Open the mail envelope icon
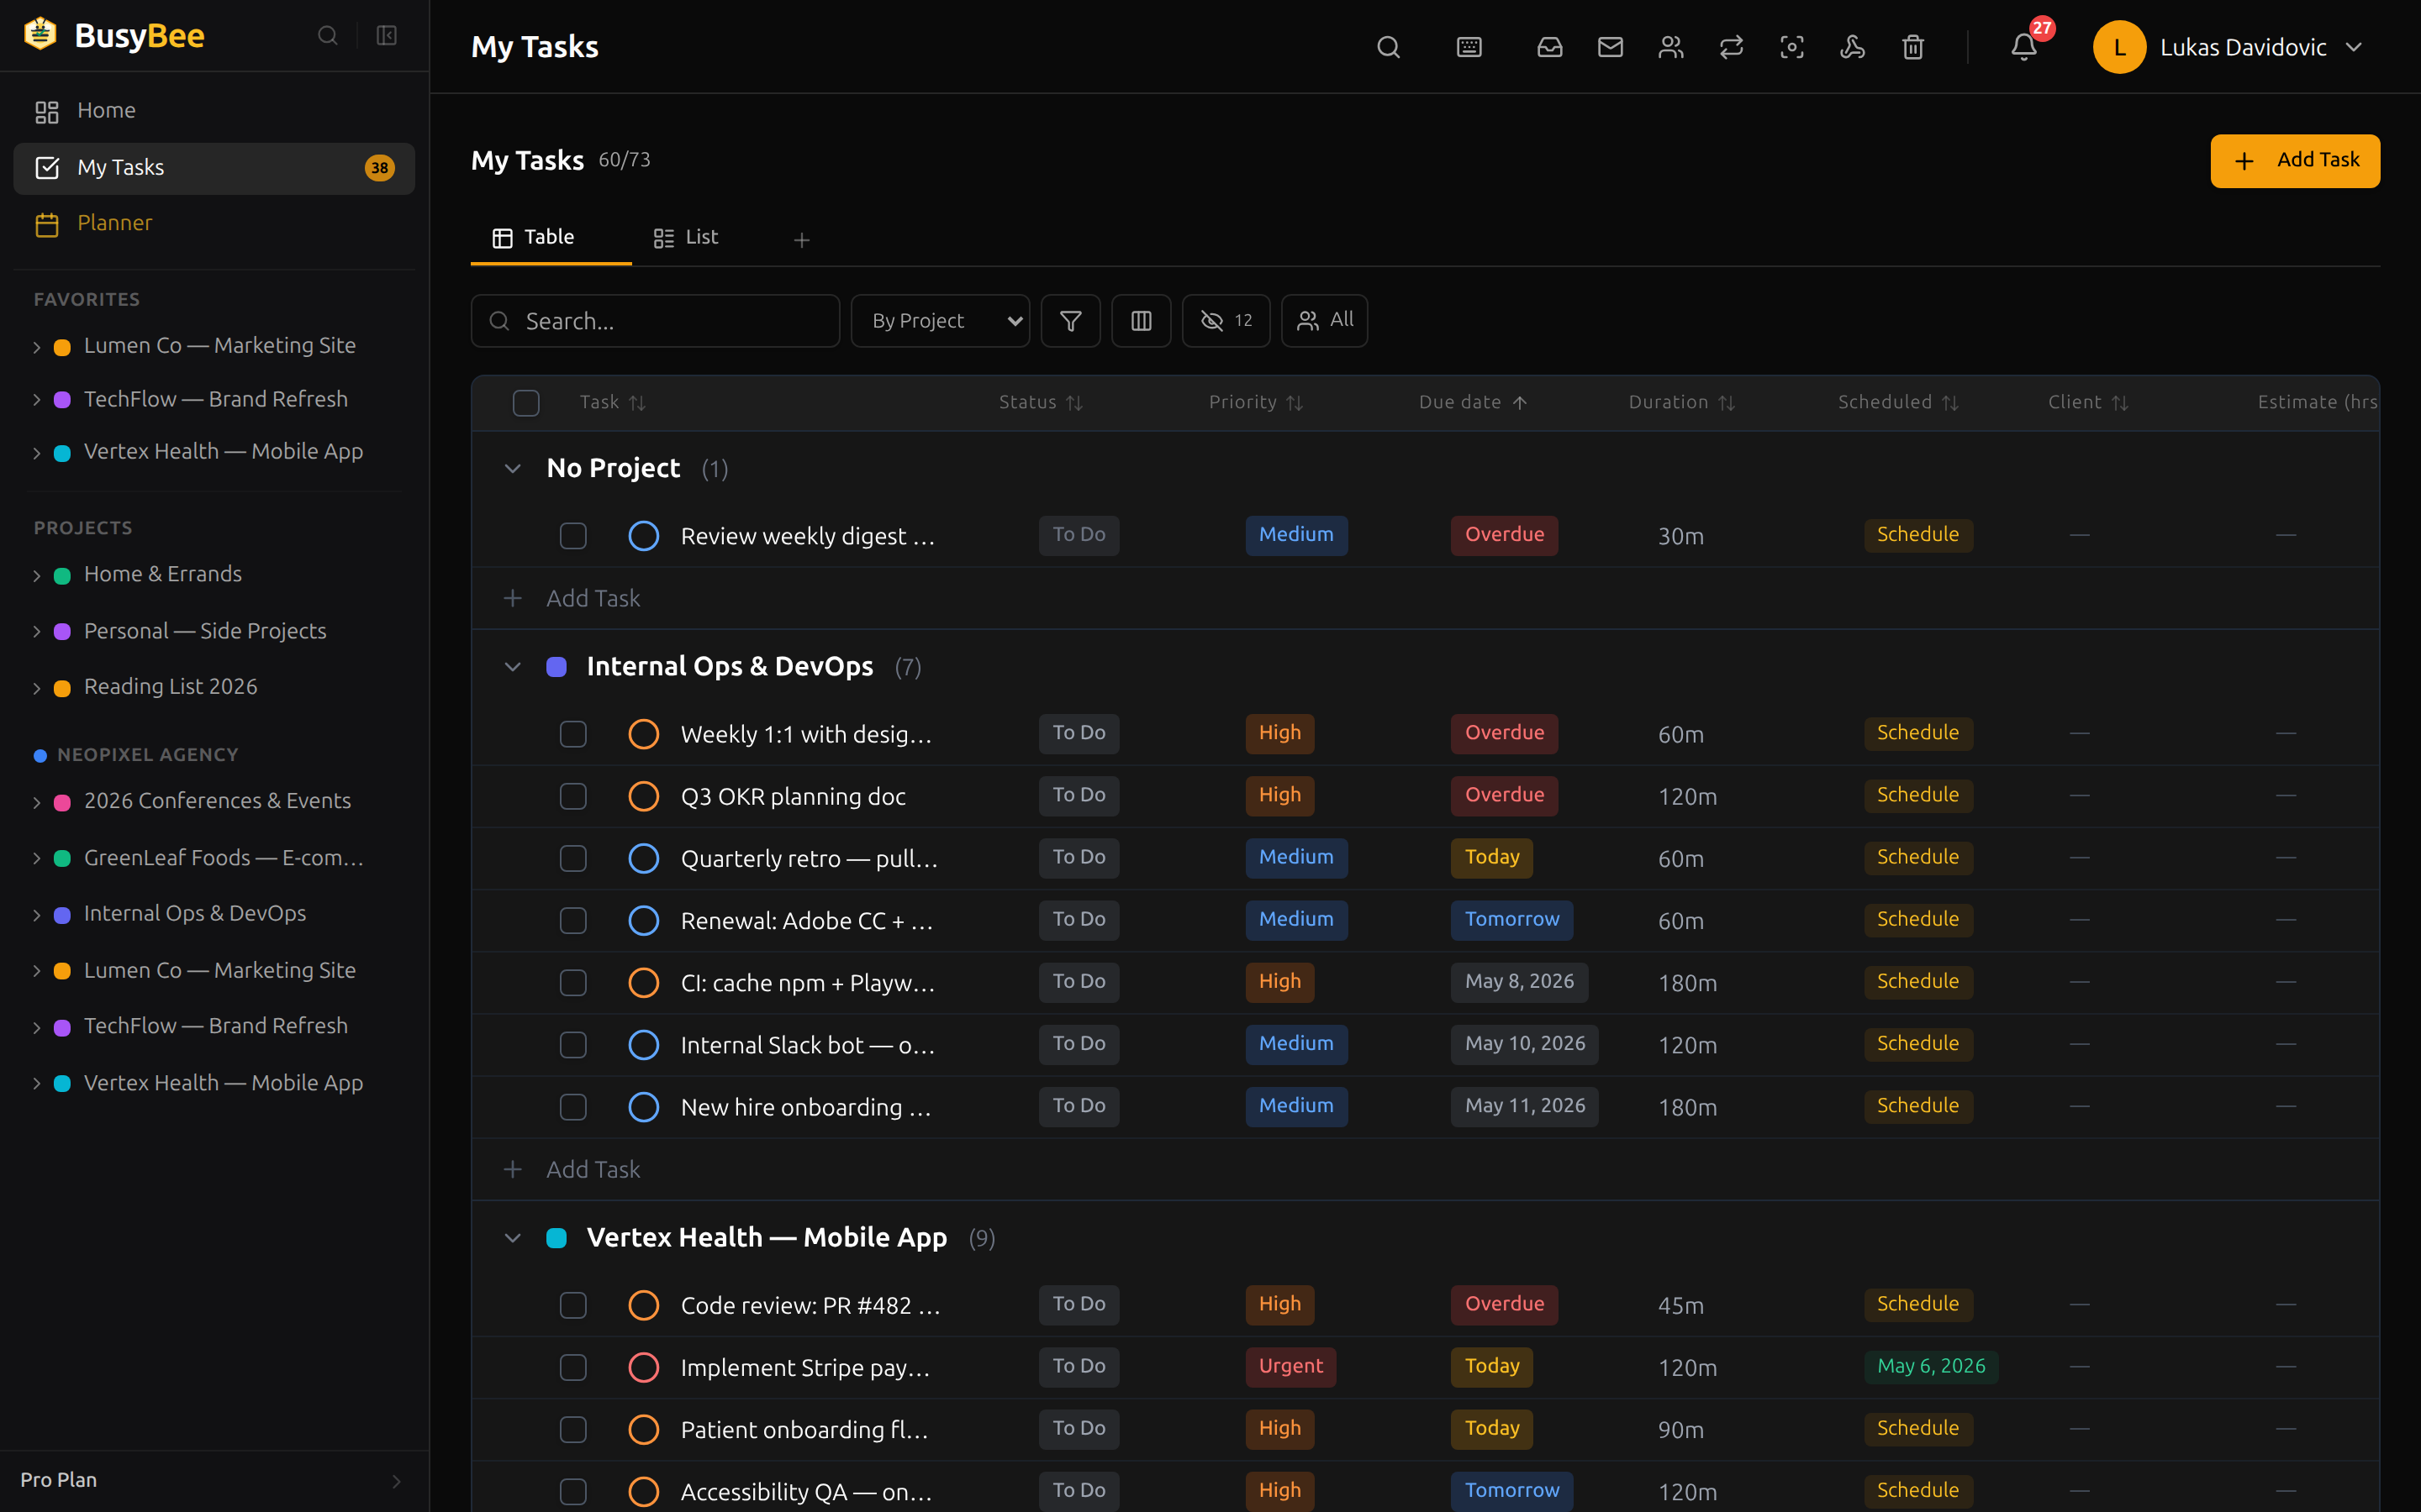Viewport: 2421px width, 1512px height. click(1610, 47)
